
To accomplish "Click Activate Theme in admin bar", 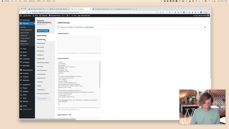I will tap(54, 15).
